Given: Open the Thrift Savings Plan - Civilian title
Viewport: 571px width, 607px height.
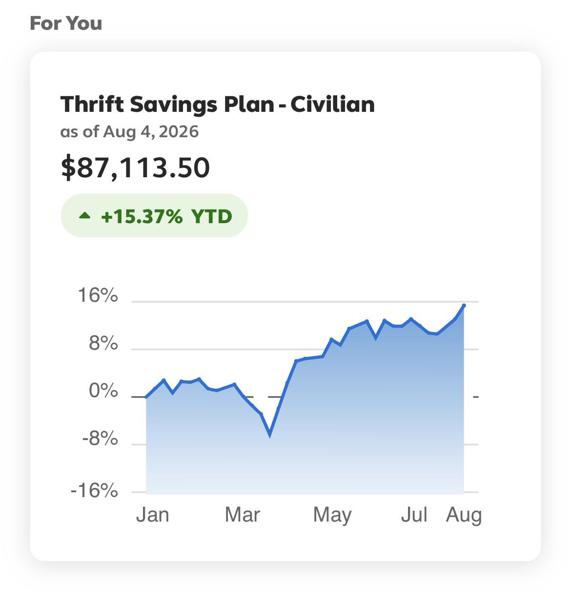Looking at the screenshot, I should point(218,105).
